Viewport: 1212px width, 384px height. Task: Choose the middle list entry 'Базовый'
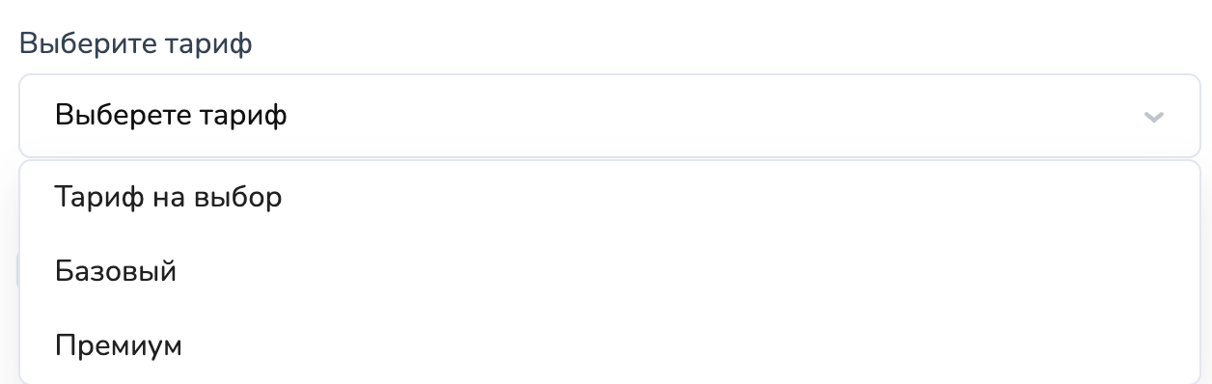pyautogui.click(x=610, y=271)
